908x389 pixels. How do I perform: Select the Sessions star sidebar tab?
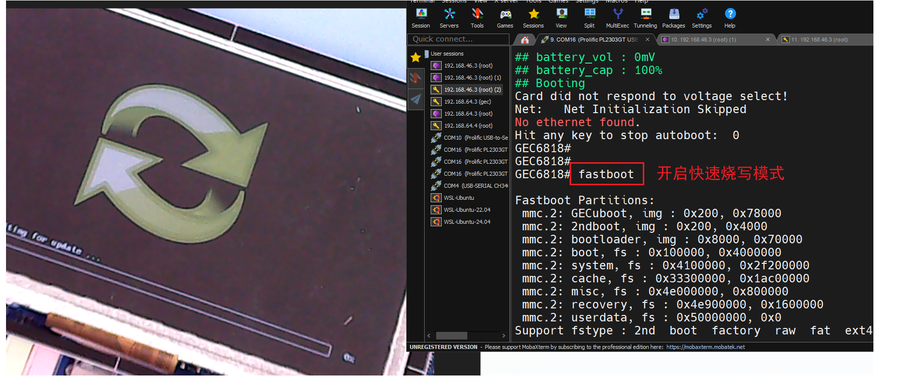tap(416, 58)
